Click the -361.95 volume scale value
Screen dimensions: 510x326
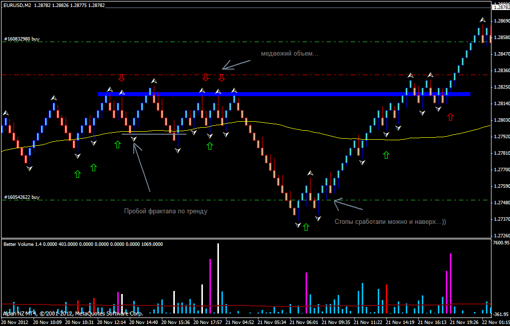[501, 314]
